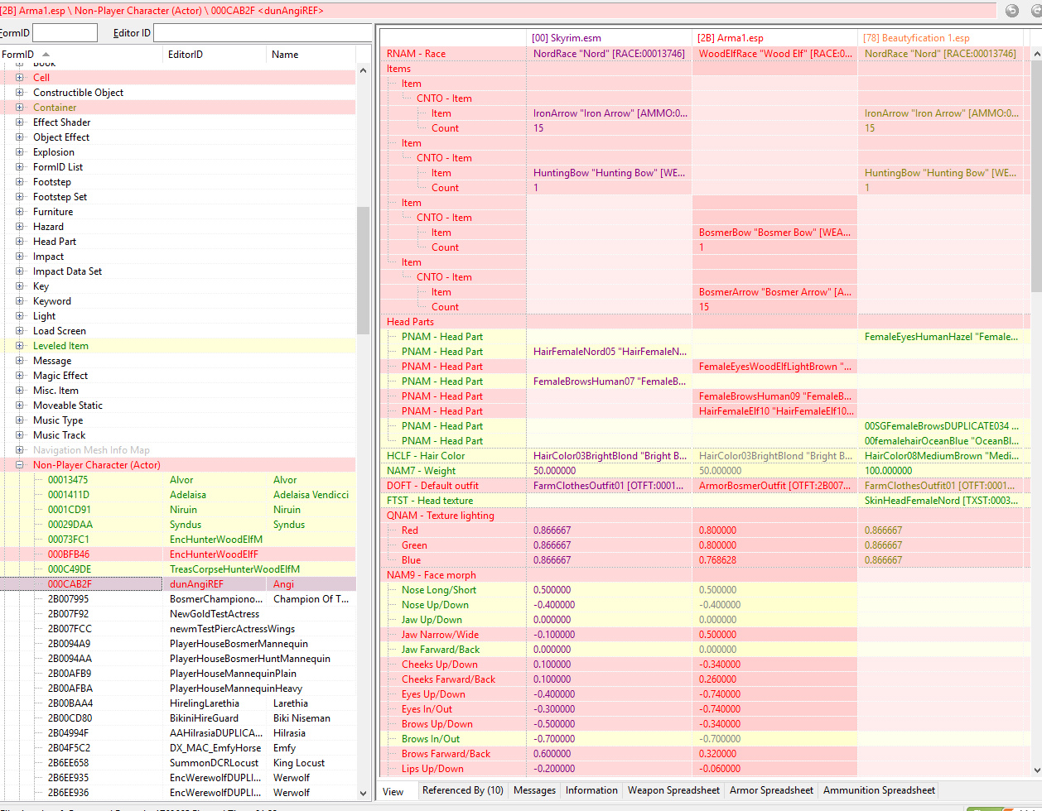Click the Beautyfication 1.esp column header

(915, 38)
